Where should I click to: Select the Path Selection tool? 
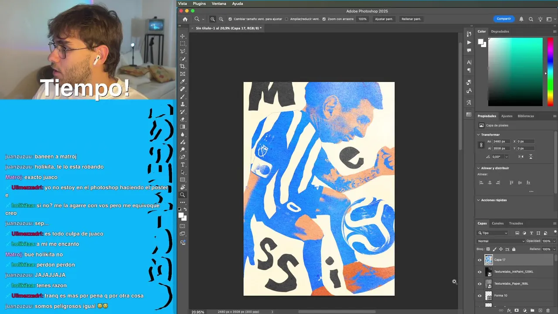(x=183, y=172)
